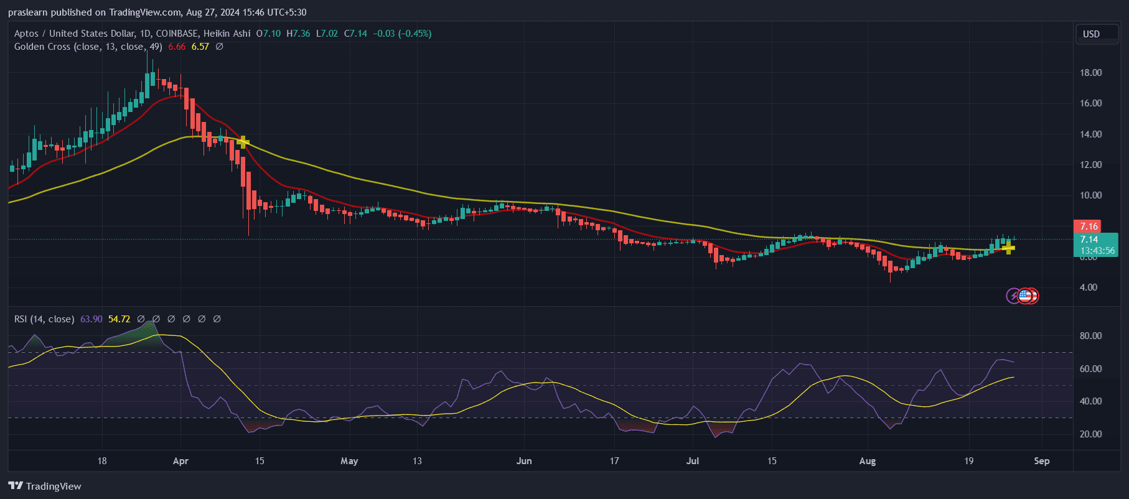Click the Apr label on time axis
Viewport: 1129px width, 499px height.
click(180, 461)
